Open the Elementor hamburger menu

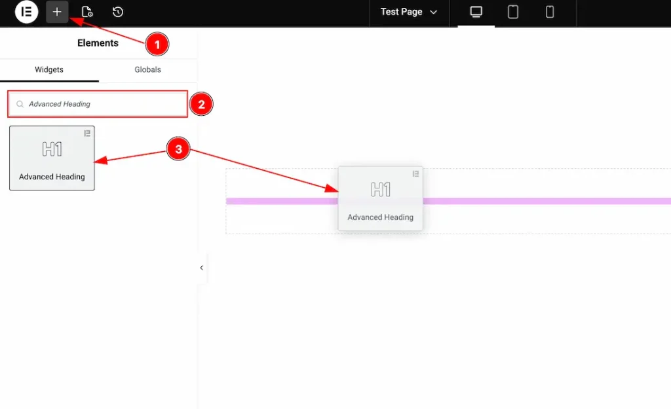point(26,12)
